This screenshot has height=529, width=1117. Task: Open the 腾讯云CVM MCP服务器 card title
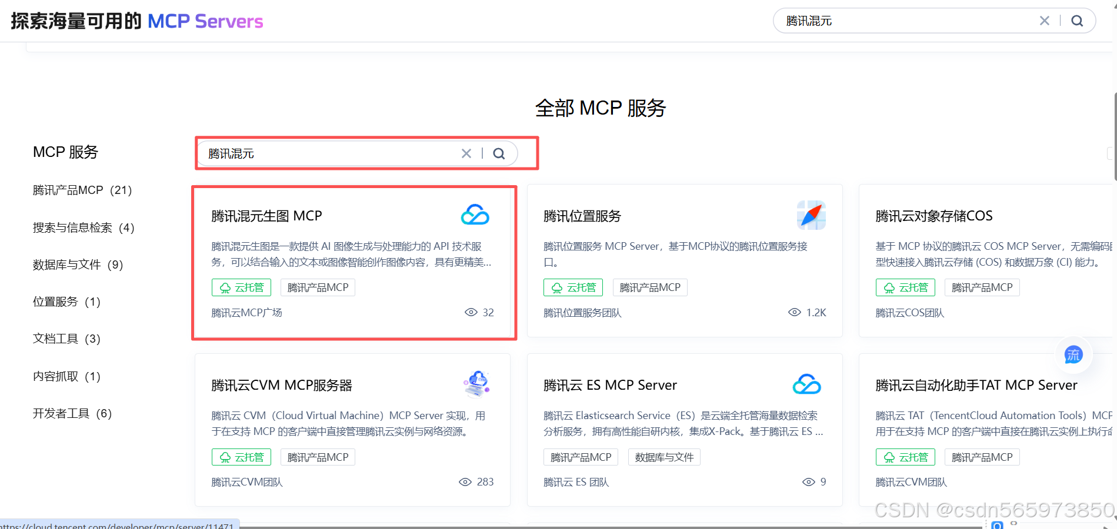[282, 385]
